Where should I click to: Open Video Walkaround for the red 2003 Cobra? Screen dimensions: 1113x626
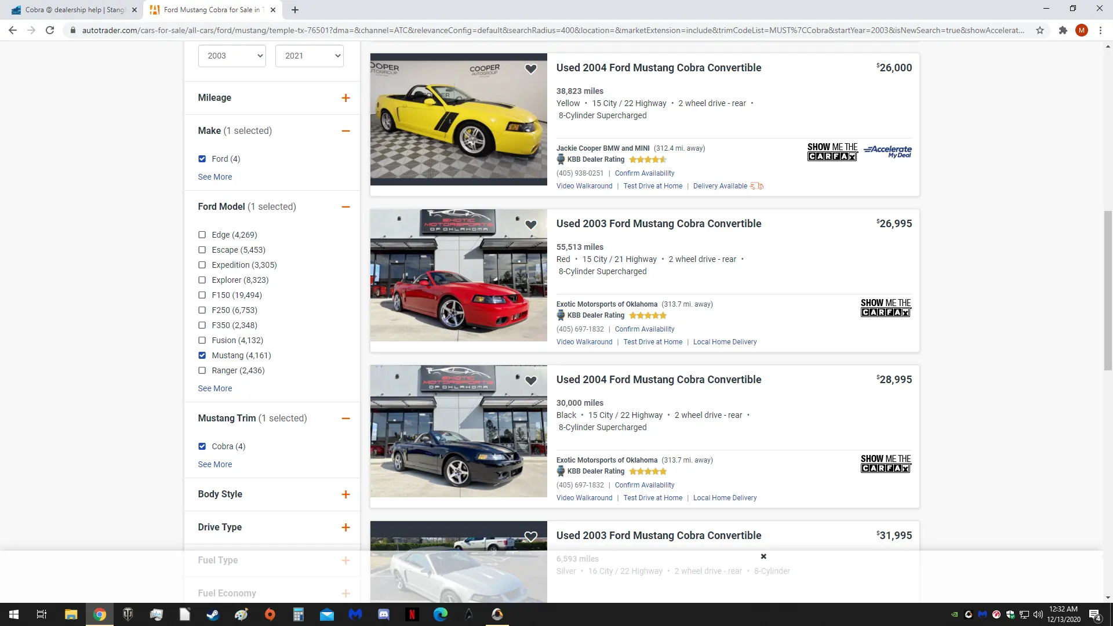point(584,342)
